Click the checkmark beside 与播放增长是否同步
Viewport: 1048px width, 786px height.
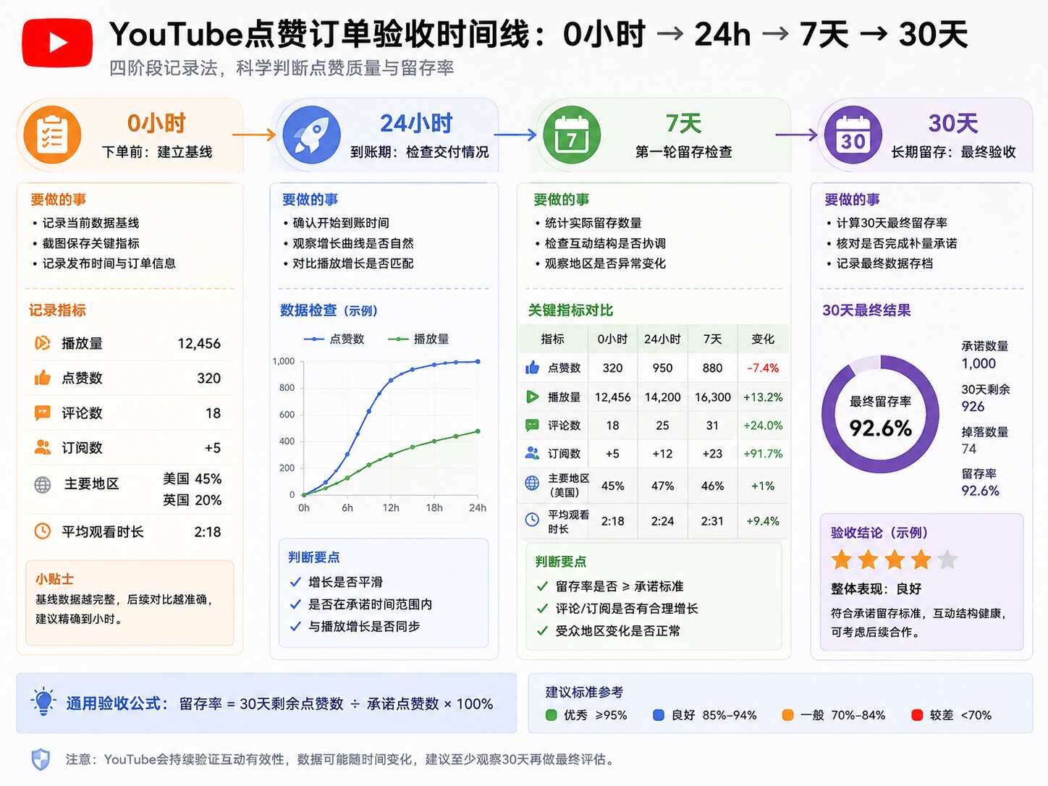point(295,627)
